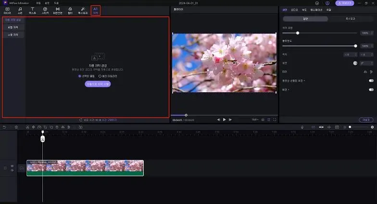Click the user account profile icon

(x=327, y=3)
